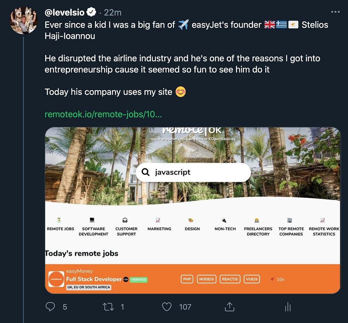Click the 22m tweet timestamp
348x323 pixels.
click(x=113, y=12)
